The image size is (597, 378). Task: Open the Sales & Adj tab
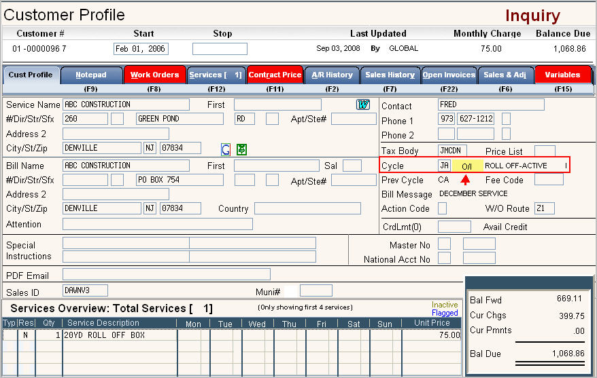tap(505, 75)
